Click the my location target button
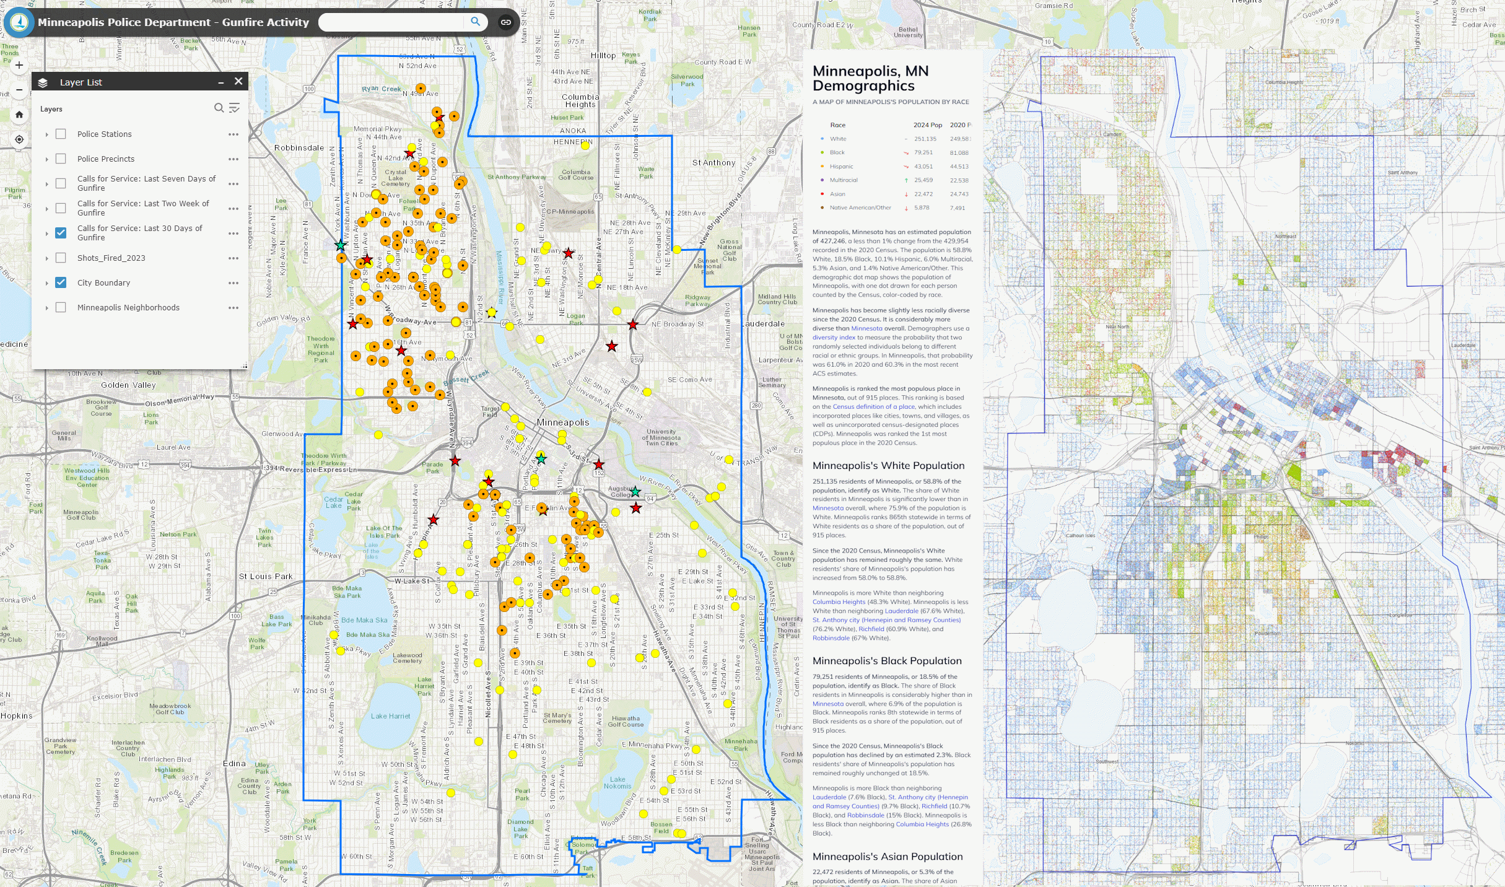 click(x=19, y=139)
